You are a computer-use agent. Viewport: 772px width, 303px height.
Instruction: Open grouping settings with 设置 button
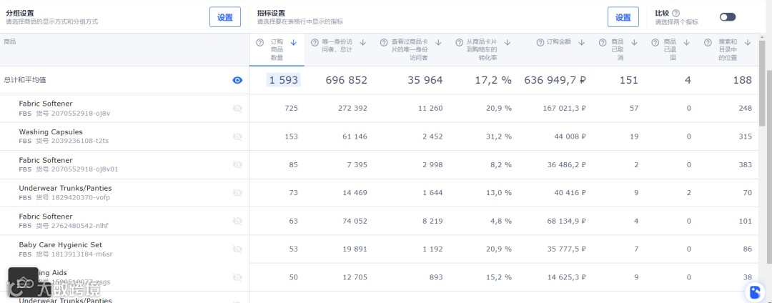(225, 17)
